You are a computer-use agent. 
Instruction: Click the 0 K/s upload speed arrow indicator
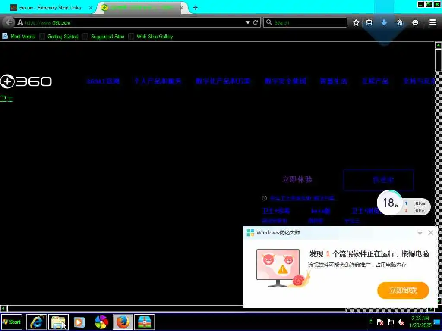coord(406,203)
